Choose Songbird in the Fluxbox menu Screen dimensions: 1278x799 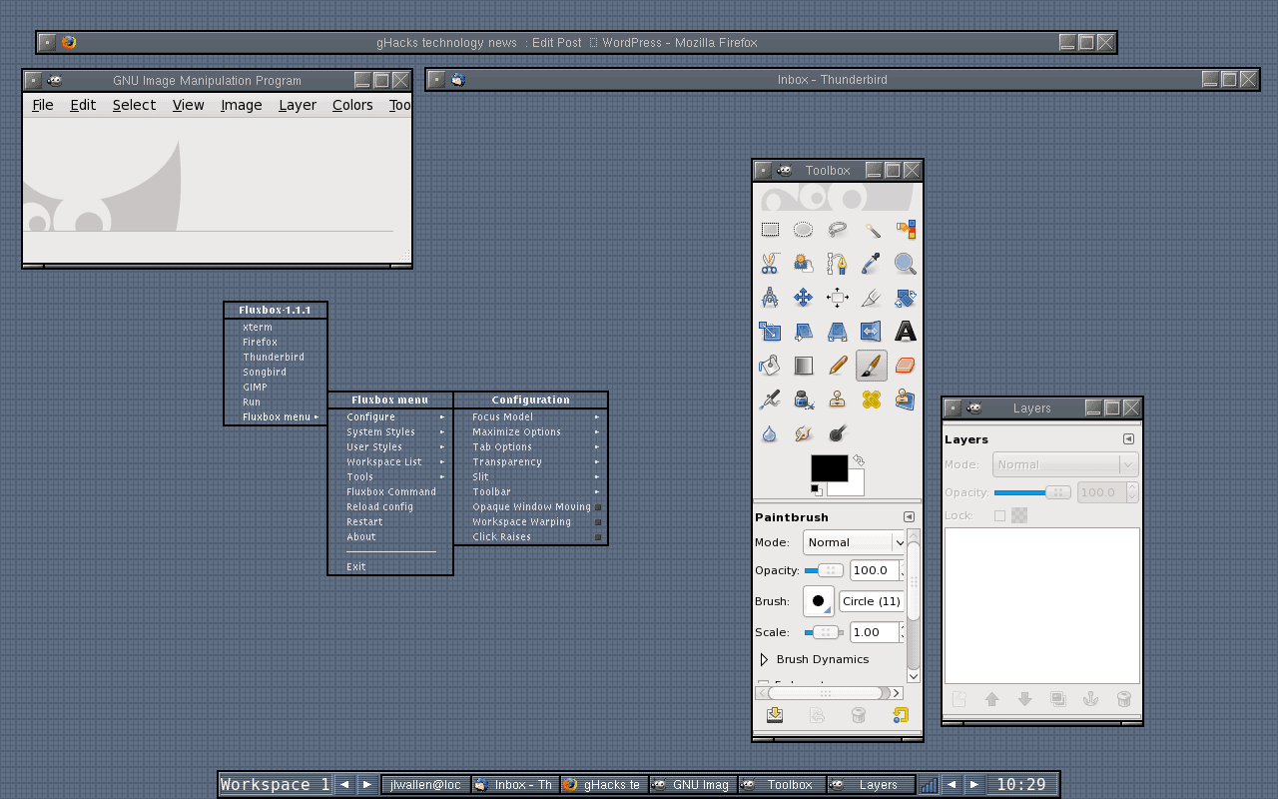point(276,372)
